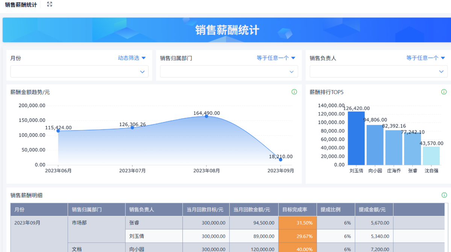Click the 2023年08月 data point on trend line
The height and width of the screenshot is (252, 451).
click(x=206, y=116)
